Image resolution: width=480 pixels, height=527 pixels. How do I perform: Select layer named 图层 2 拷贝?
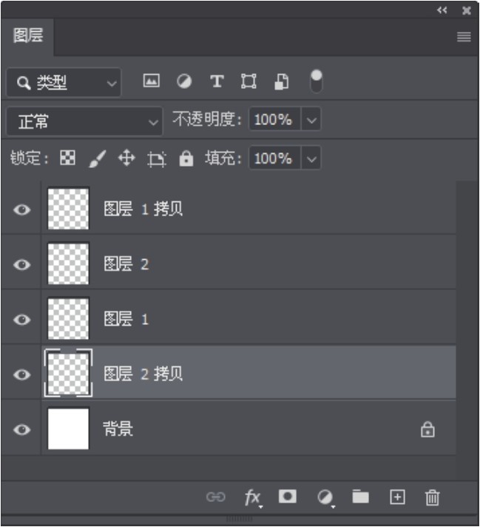pos(143,374)
